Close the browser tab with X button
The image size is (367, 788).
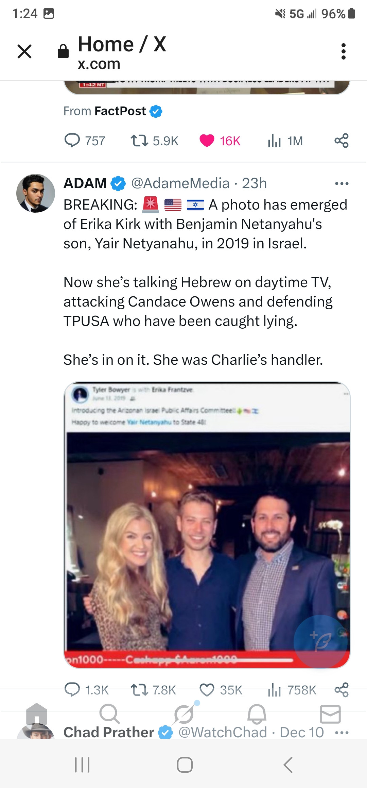pyautogui.click(x=24, y=52)
